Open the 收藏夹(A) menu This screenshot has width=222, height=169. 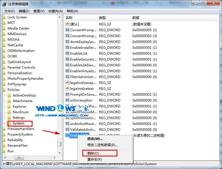56,11
